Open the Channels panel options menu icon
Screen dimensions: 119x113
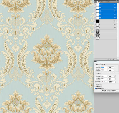(x=118, y=2)
